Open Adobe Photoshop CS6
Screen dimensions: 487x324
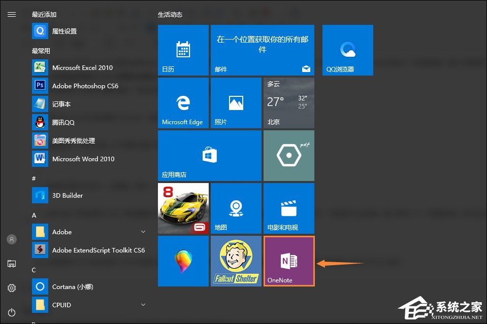(85, 86)
